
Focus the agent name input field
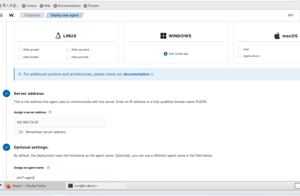(60, 177)
